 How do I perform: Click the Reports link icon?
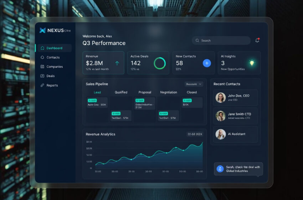(x=42, y=85)
